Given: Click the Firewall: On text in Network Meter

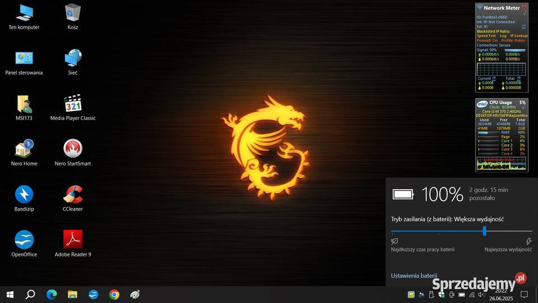Looking at the screenshot, I should (x=487, y=40).
